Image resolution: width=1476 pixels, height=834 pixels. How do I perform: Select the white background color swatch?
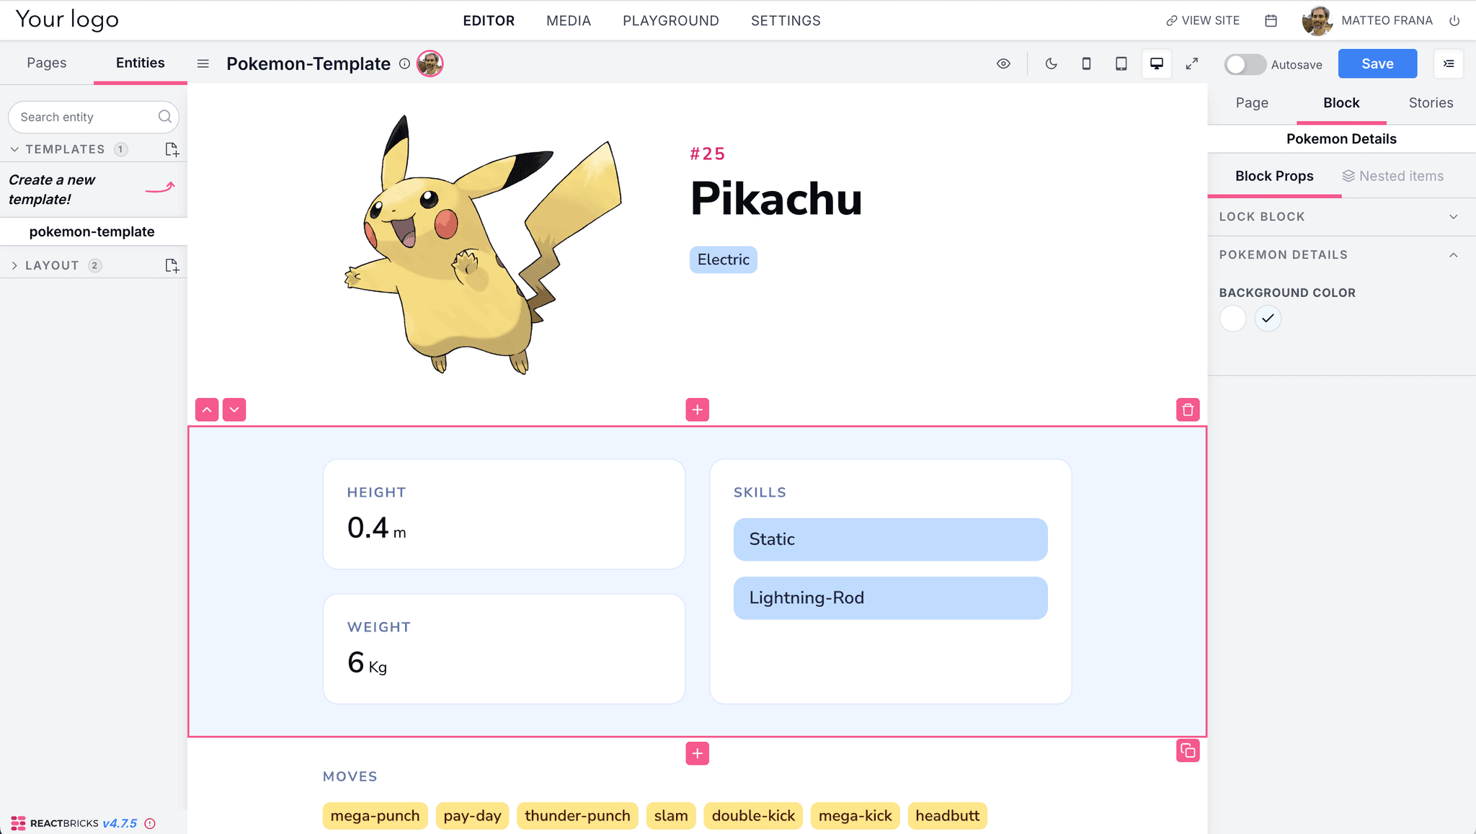pos(1232,318)
